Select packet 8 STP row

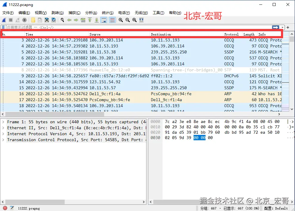[x=141, y=70]
